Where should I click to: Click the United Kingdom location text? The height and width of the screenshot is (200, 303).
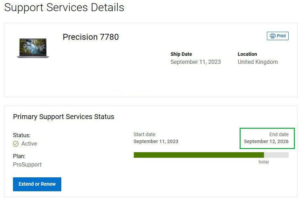tap(258, 62)
